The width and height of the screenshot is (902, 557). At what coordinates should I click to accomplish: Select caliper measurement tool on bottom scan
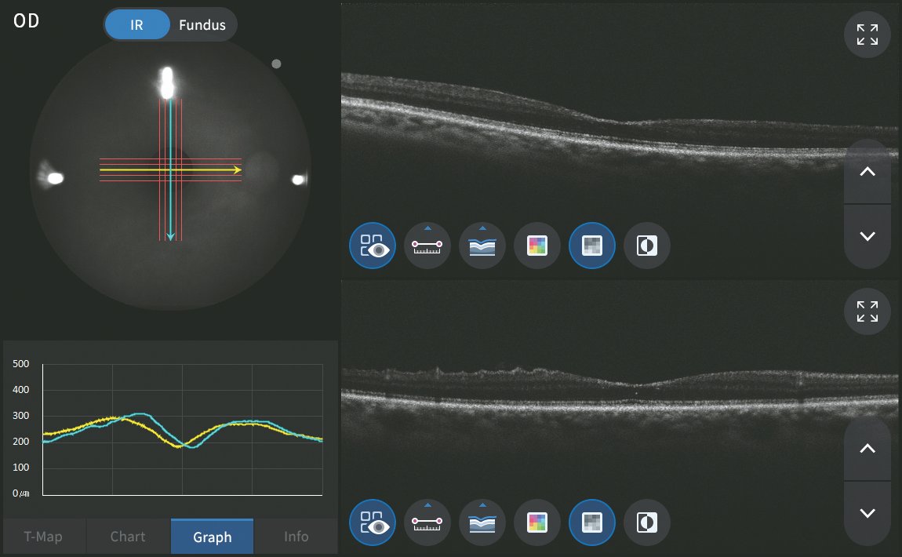(x=427, y=522)
